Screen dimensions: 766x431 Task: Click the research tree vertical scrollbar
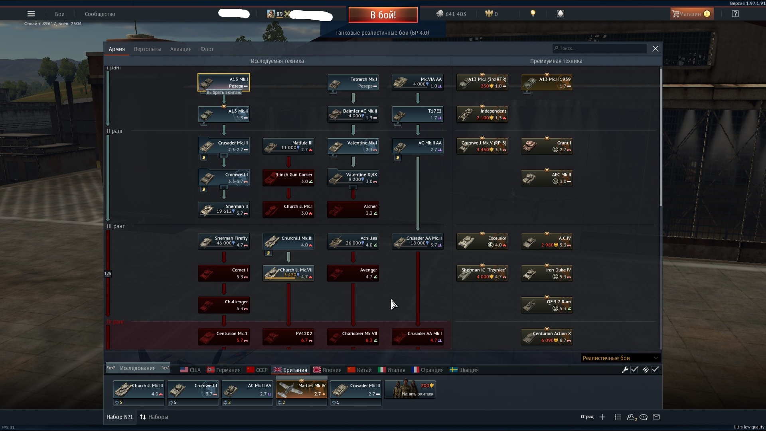tap(661, 138)
